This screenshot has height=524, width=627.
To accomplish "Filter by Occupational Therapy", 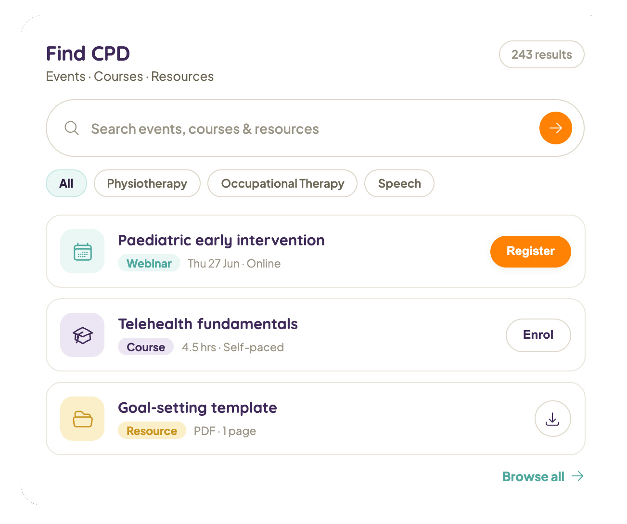I will click(282, 183).
